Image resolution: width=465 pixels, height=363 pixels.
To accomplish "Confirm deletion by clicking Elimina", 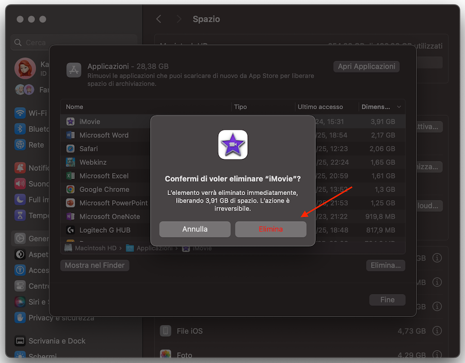I will pyautogui.click(x=270, y=229).
